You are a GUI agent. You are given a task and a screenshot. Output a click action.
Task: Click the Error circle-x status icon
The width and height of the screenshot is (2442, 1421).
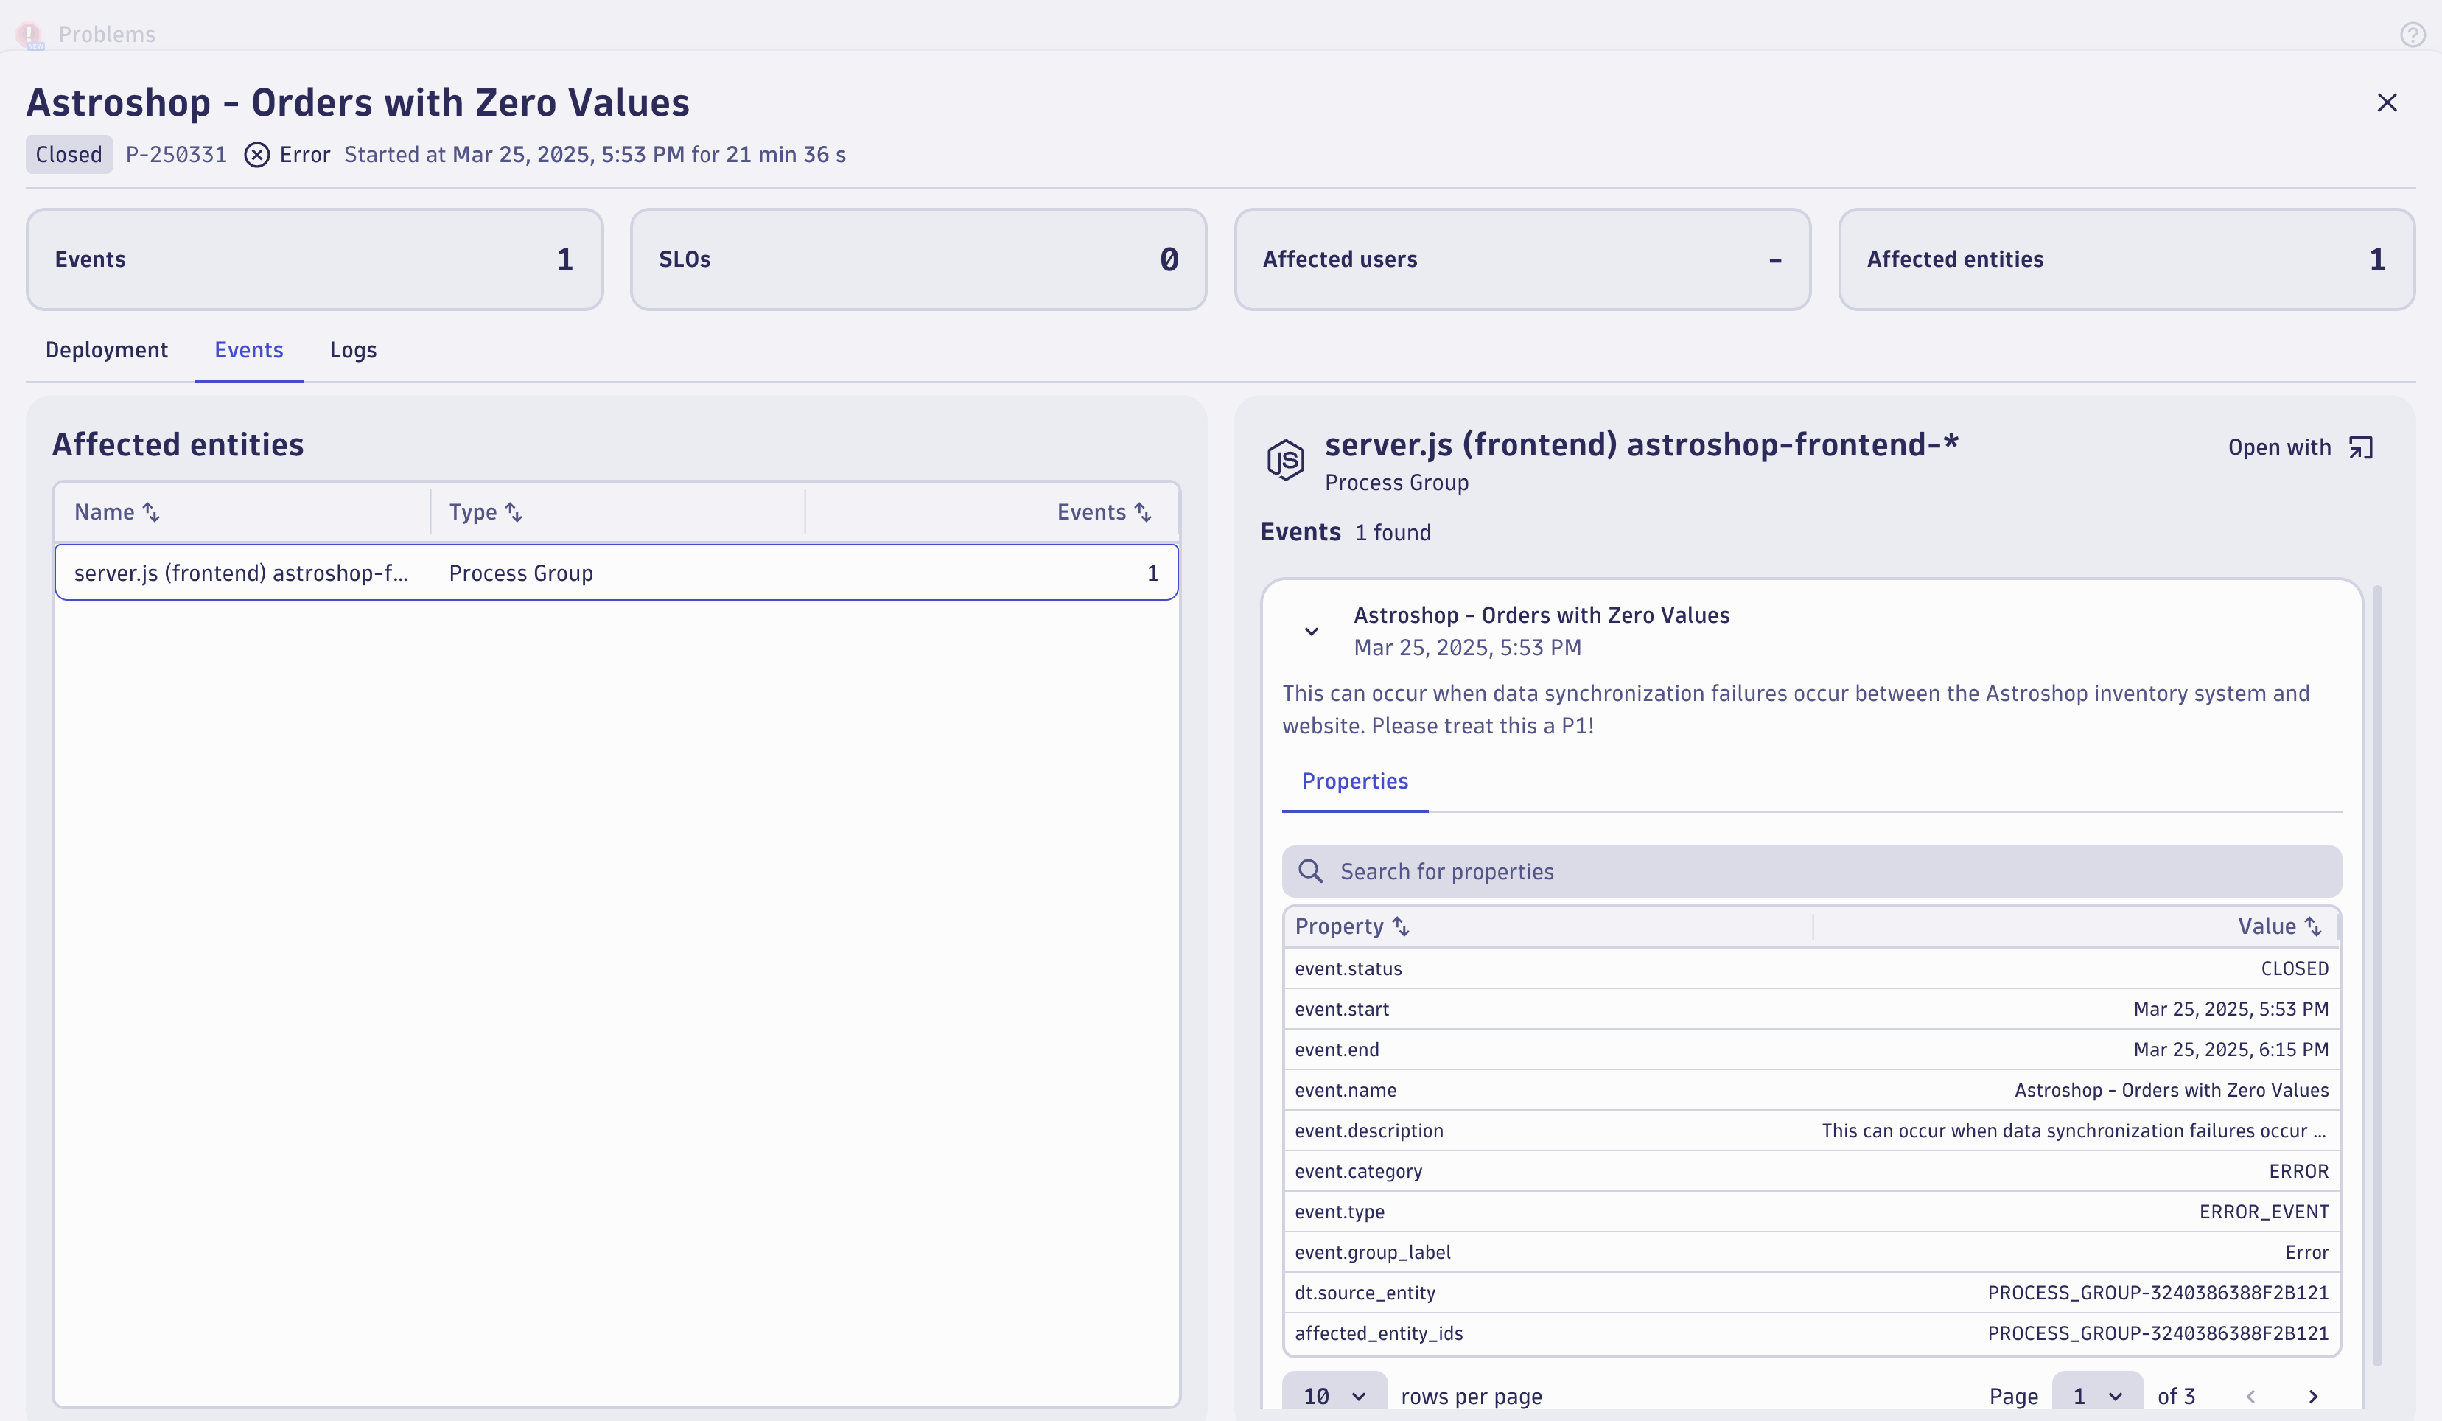[256, 155]
